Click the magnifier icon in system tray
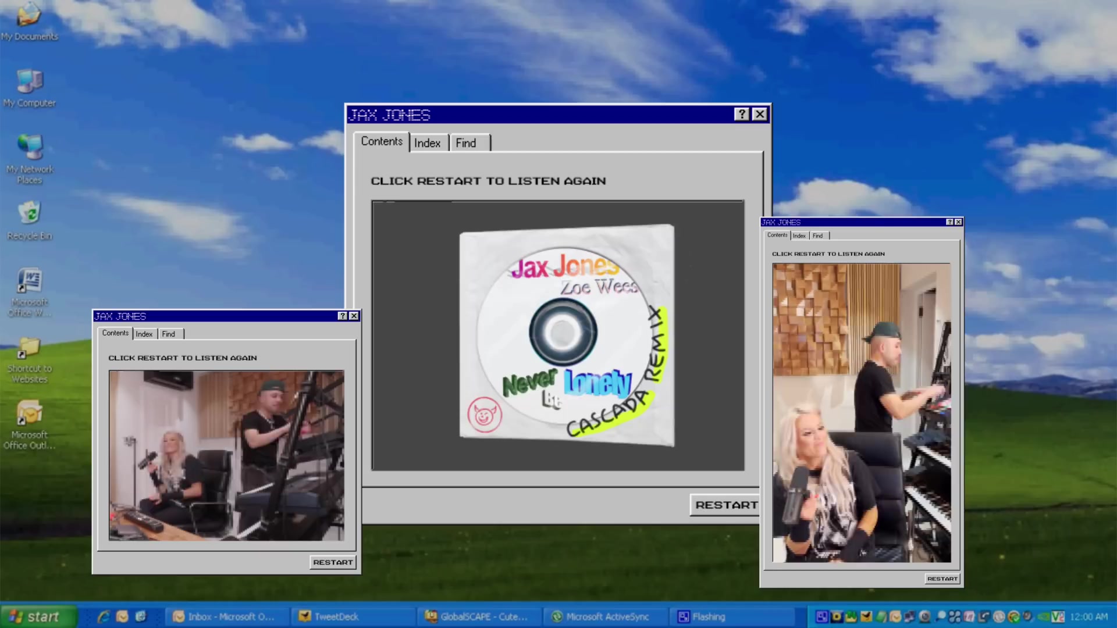 click(x=940, y=617)
